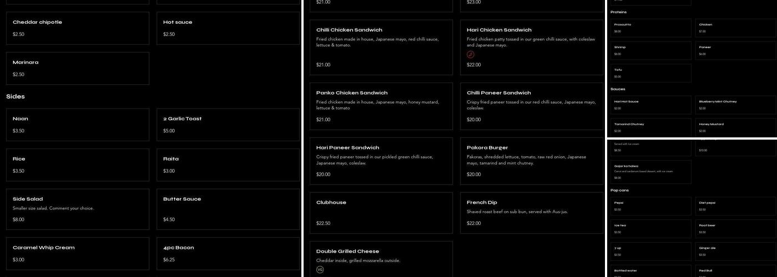Select the Marinara dip item
The height and width of the screenshot is (277, 777).
point(77,68)
